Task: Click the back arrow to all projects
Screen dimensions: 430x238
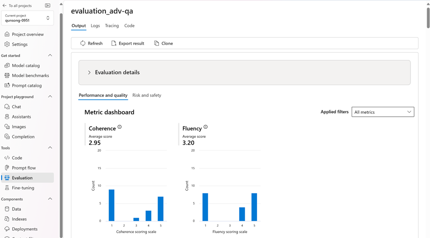Action: tap(4, 5)
